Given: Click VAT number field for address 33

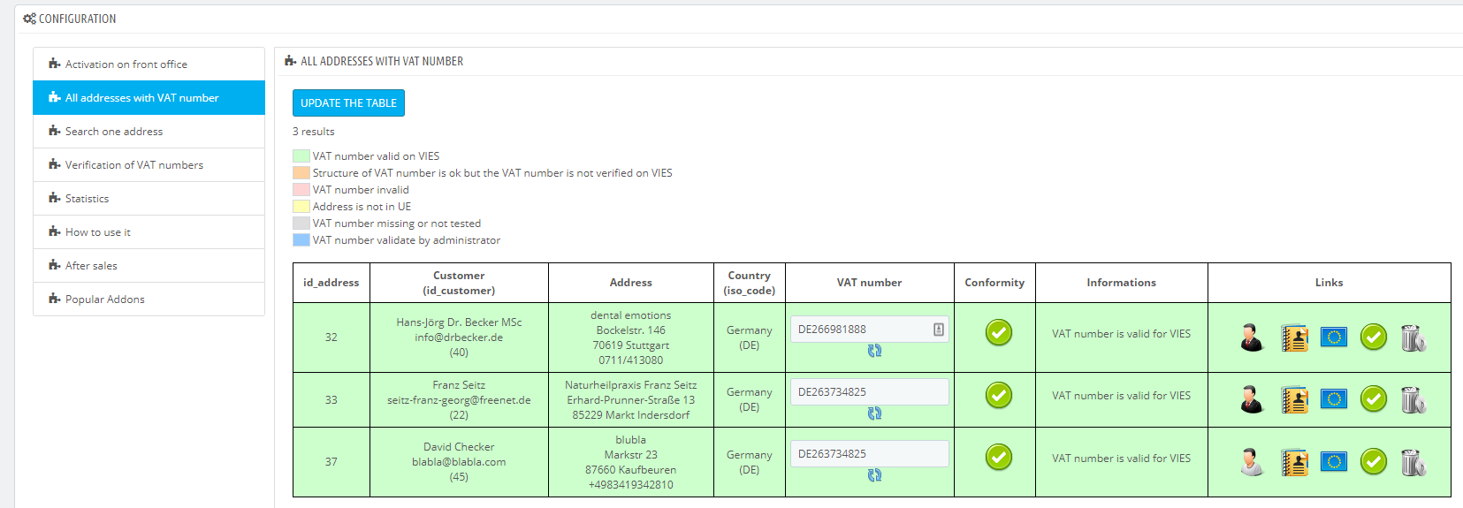Looking at the screenshot, I should pyautogui.click(x=870, y=391).
